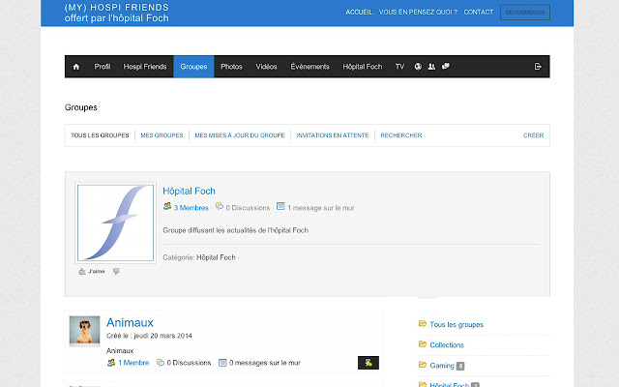Screen dimensions: 619x387
Task: Click the Déconnexion button
Action: 525,13
